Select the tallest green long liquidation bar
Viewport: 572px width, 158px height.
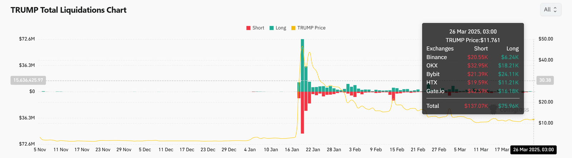(x=302, y=64)
